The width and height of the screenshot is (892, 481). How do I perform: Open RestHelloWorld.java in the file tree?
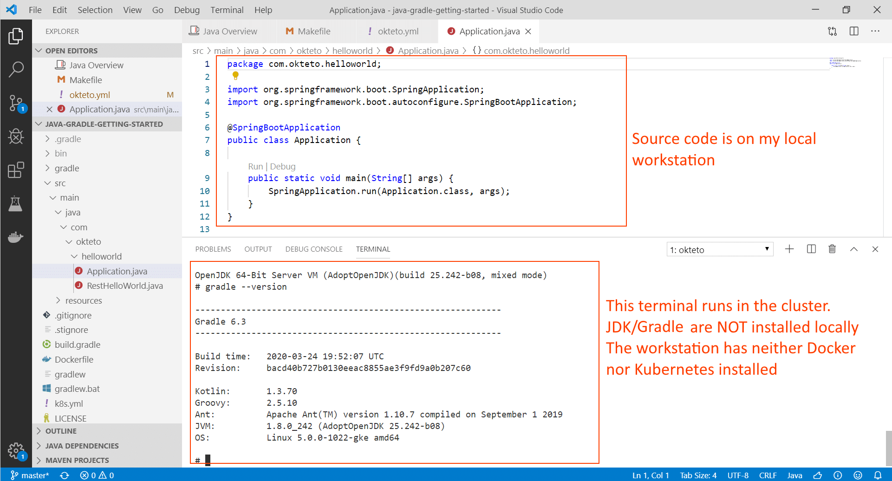pos(125,286)
